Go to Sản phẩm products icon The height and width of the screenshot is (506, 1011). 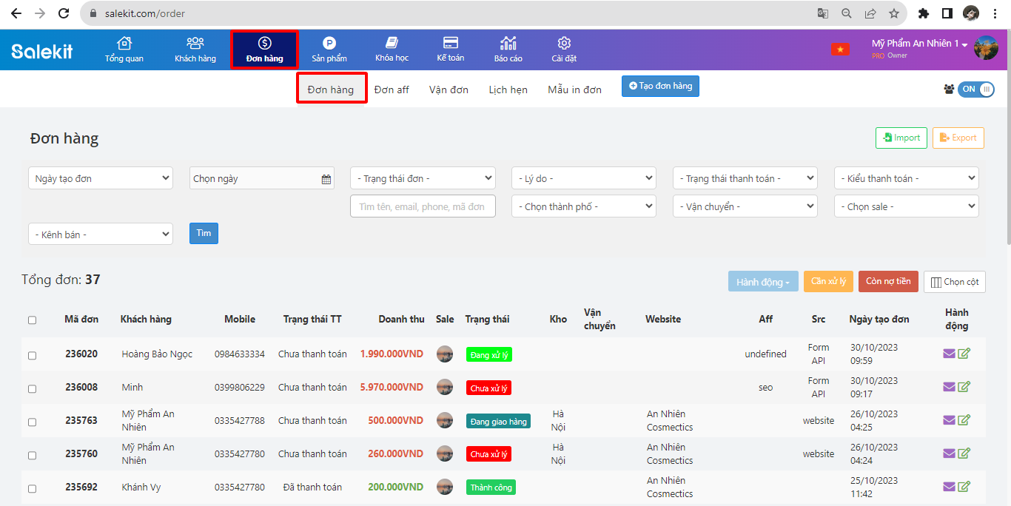[329, 44]
